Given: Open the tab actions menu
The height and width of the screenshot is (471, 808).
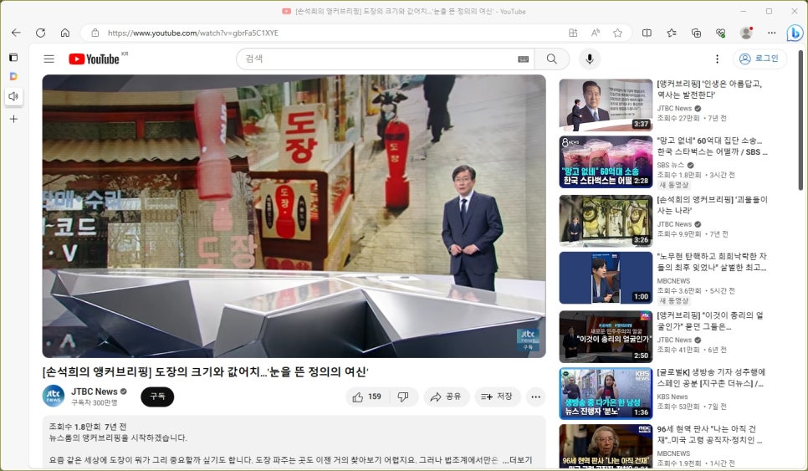Looking at the screenshot, I should pyautogui.click(x=14, y=57).
